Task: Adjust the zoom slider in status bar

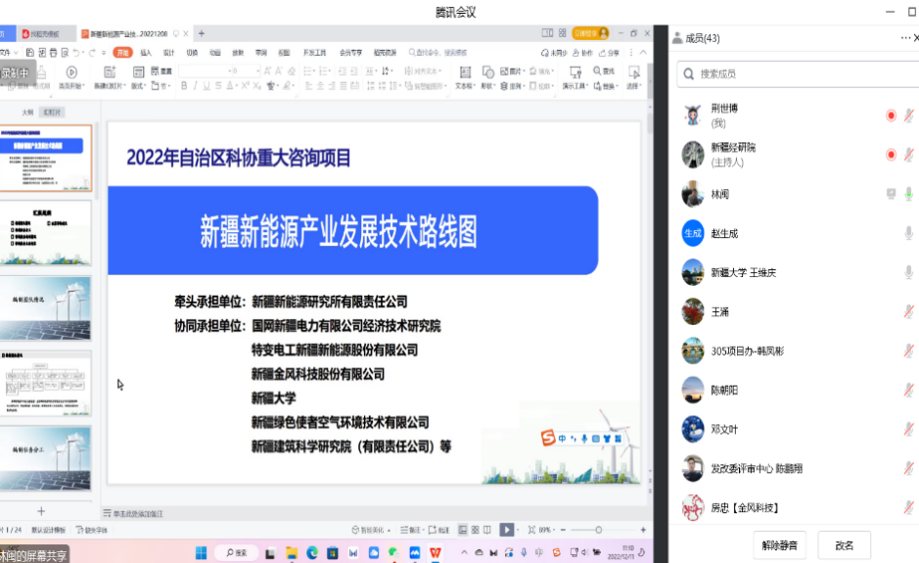Action: [599, 530]
